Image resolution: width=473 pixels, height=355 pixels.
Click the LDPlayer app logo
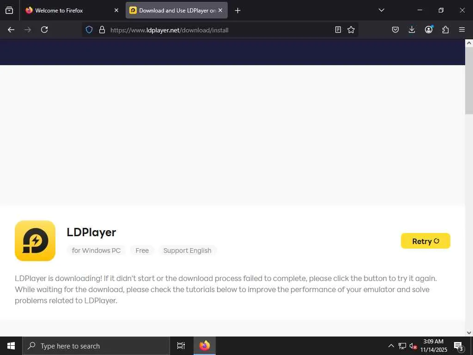[35, 240]
